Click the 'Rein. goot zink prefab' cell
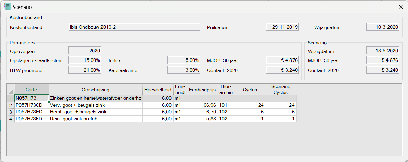The width and height of the screenshot is (408, 162). [95, 119]
